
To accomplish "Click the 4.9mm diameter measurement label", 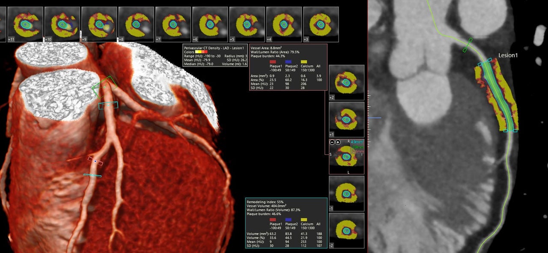I will 357,142.
